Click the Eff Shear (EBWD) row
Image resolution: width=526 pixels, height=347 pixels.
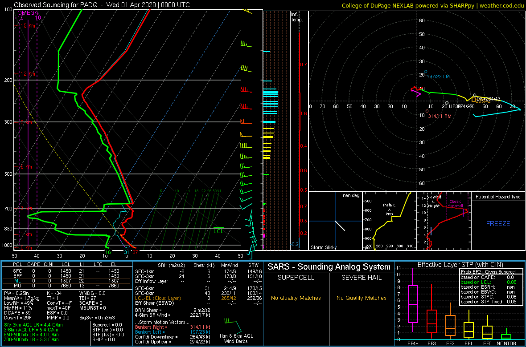[198, 303]
